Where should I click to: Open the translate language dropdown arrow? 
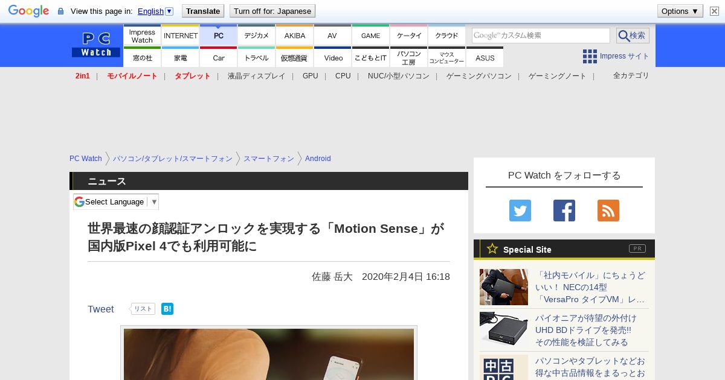(169, 11)
